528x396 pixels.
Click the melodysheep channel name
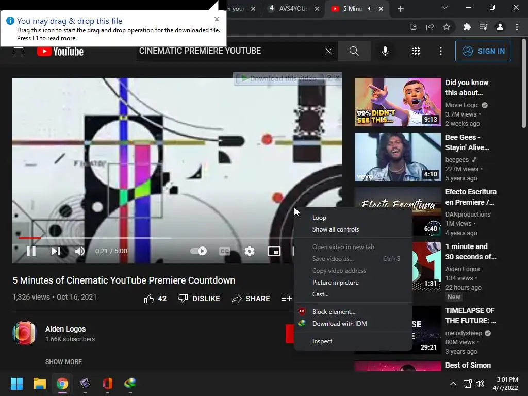(x=464, y=333)
